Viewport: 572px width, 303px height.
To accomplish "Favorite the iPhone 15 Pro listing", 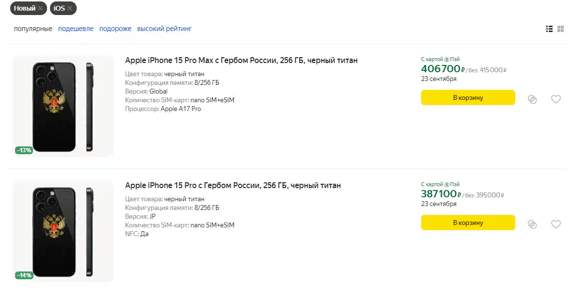I will [x=556, y=224].
